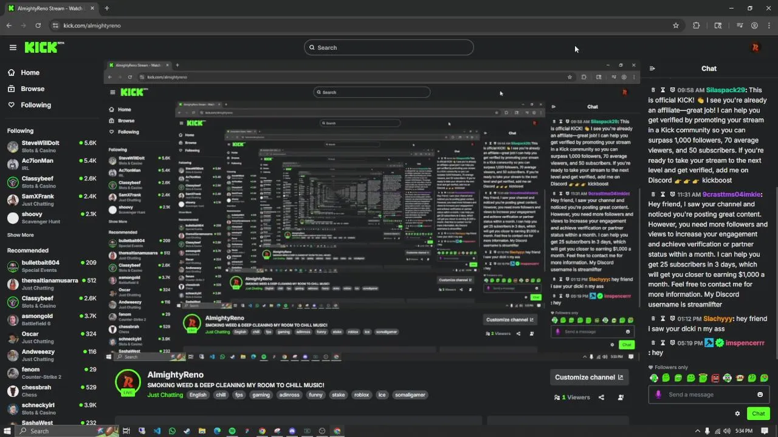Reload the page in Chrome

pyautogui.click(x=38, y=25)
